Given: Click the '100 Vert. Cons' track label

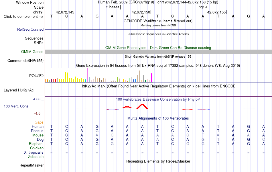Looking at the screenshot, I should tap(16, 106).
